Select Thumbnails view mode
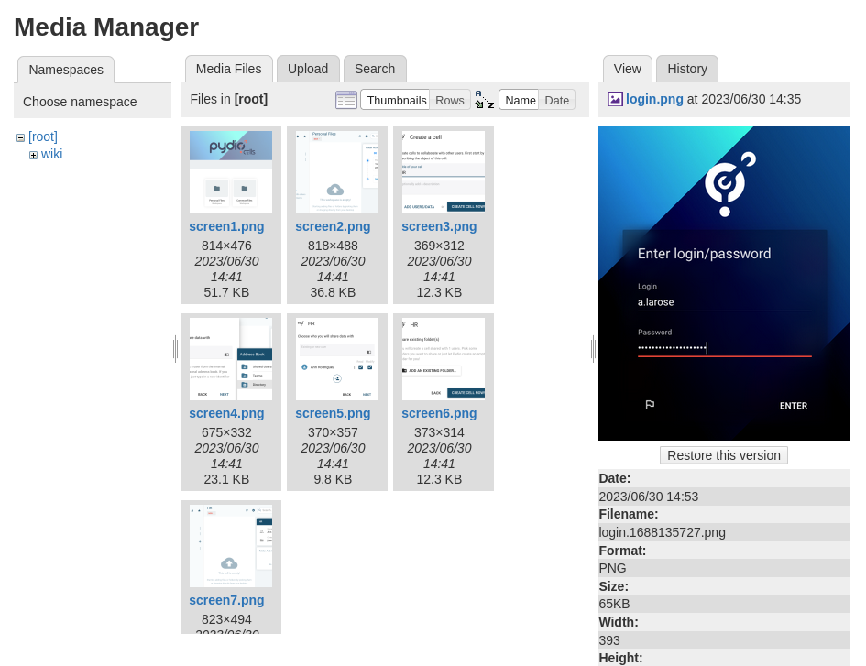 pyautogui.click(x=396, y=100)
